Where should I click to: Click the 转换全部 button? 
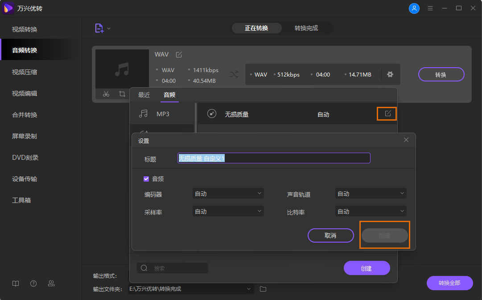(449, 283)
